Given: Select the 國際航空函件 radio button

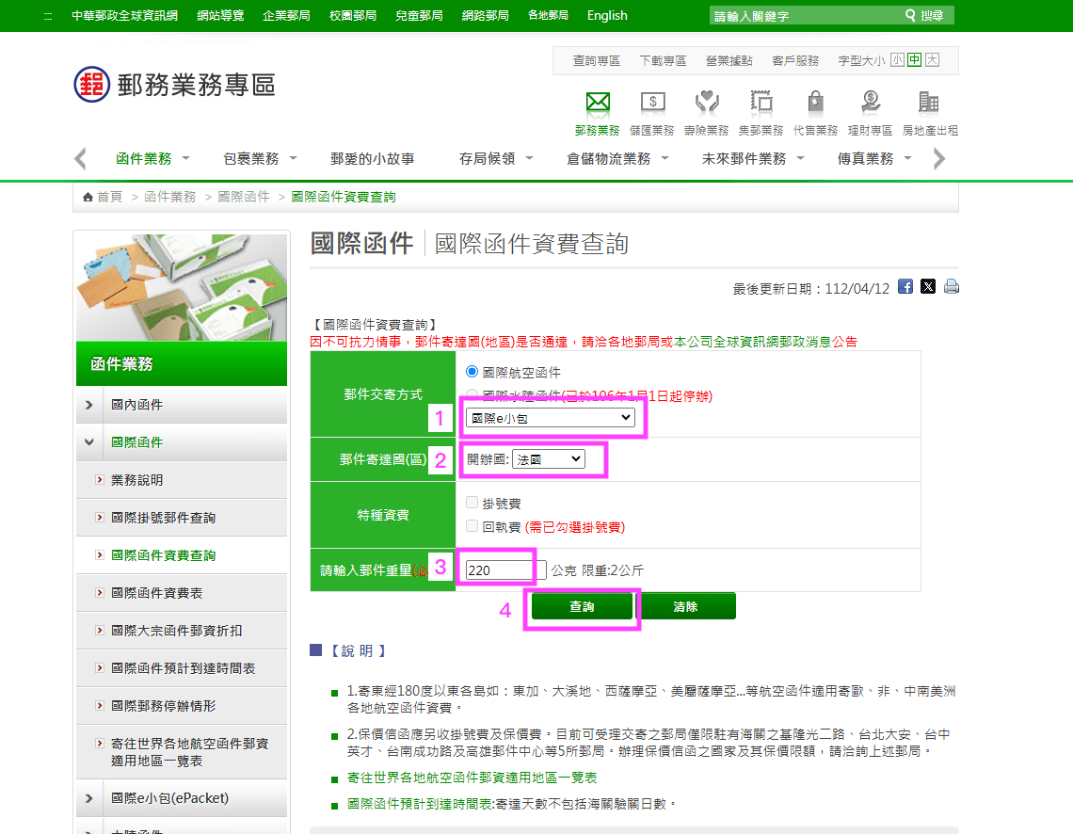Looking at the screenshot, I should pyautogui.click(x=472, y=372).
